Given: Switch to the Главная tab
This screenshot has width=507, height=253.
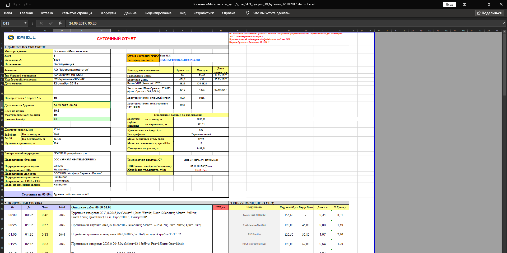Looking at the screenshot, I should coord(26,13).
